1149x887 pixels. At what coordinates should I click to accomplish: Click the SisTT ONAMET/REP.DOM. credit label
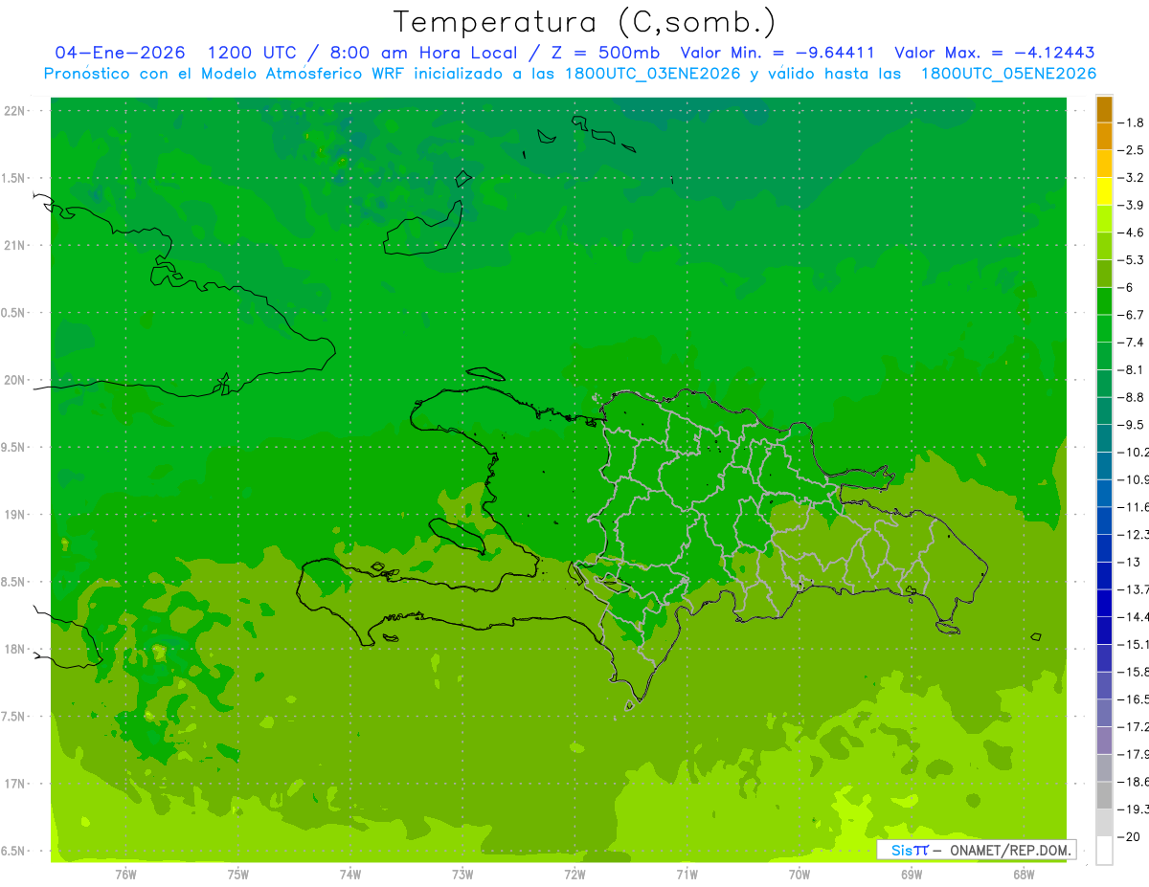click(x=976, y=850)
